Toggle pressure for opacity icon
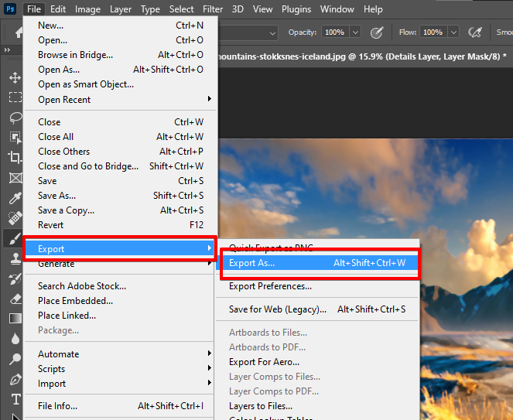Image resolution: width=513 pixels, height=420 pixels. [x=377, y=32]
